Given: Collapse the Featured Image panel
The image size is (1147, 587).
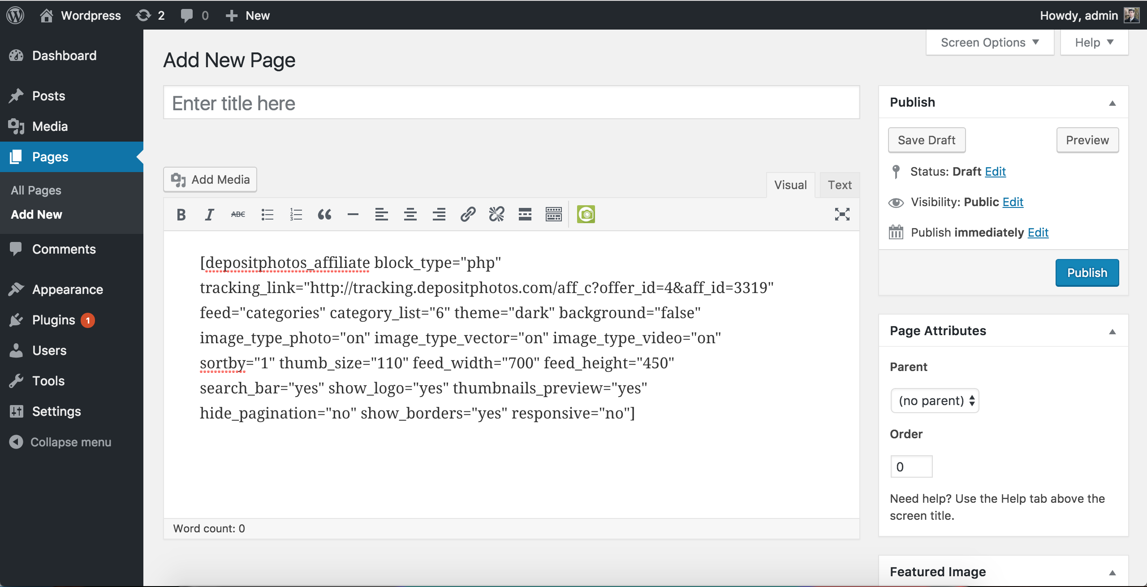Looking at the screenshot, I should (x=1113, y=572).
